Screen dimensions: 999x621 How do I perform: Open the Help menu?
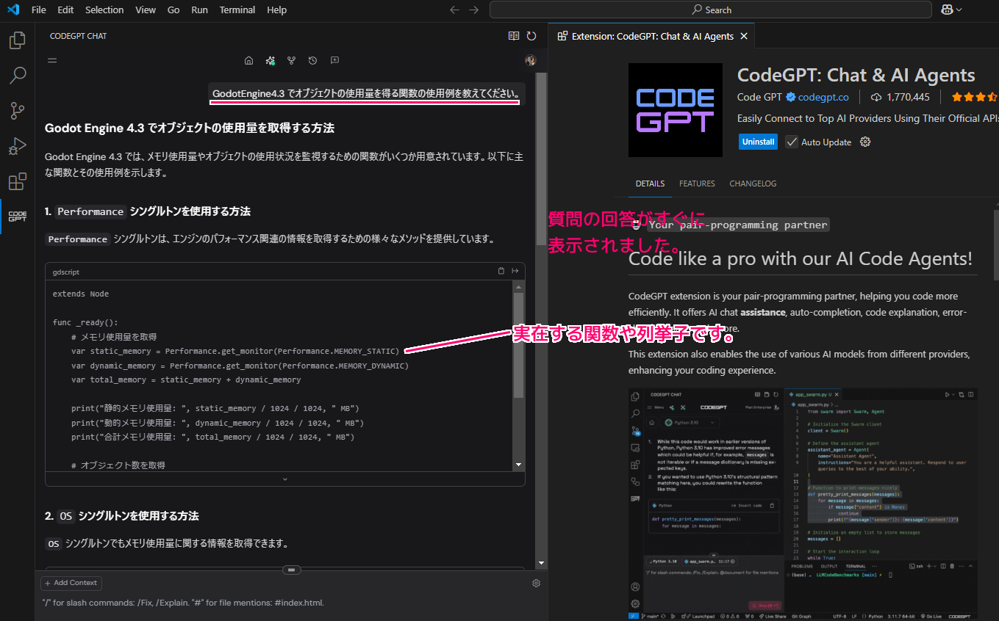tap(277, 10)
